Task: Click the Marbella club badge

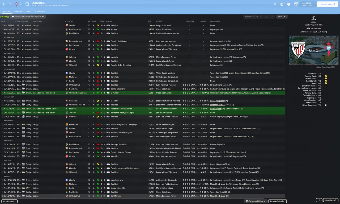Action: click(x=67, y=109)
